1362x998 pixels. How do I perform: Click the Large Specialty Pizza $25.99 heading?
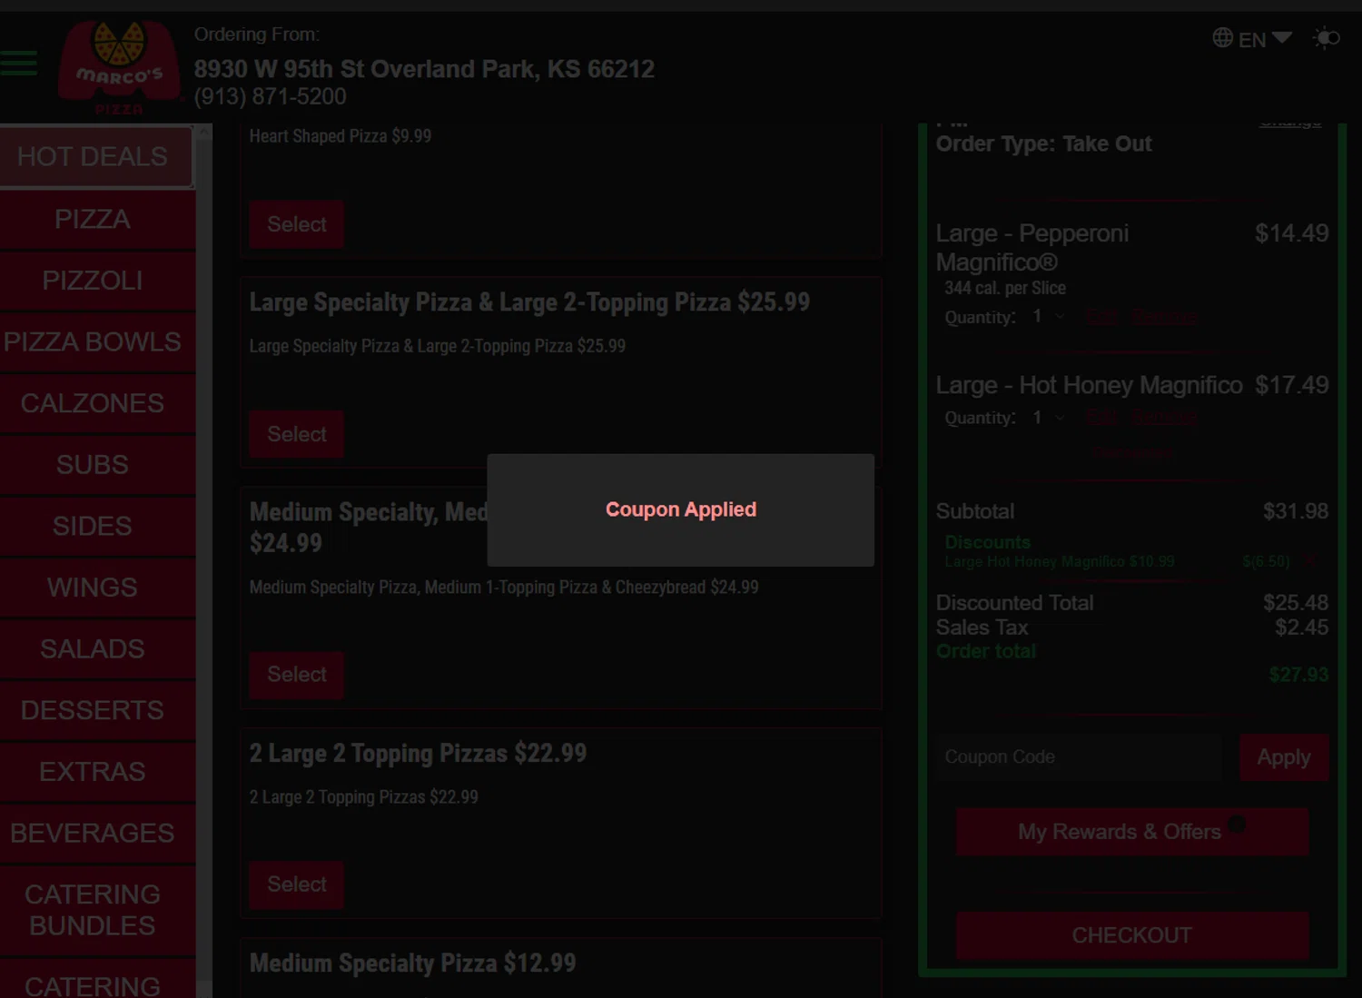point(529,302)
